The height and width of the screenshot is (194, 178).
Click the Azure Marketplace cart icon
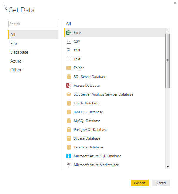tap(69, 165)
